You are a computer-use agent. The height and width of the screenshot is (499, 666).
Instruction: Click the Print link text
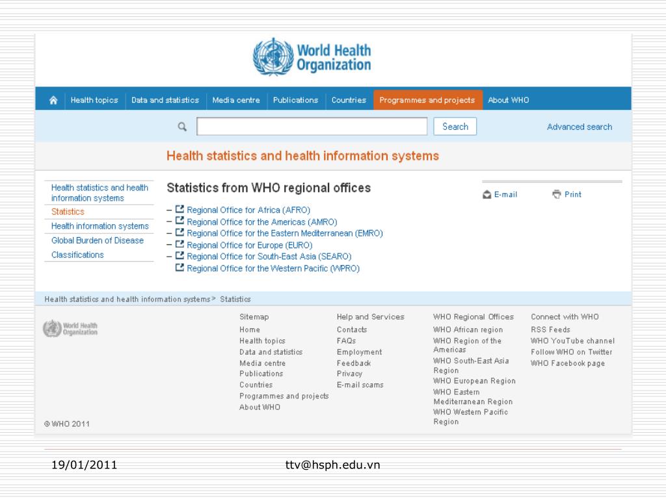point(572,194)
